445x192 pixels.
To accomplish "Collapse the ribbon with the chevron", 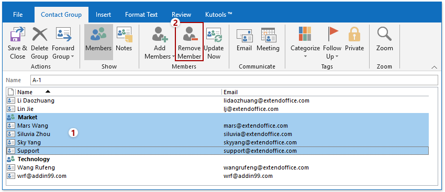I will (x=434, y=67).
